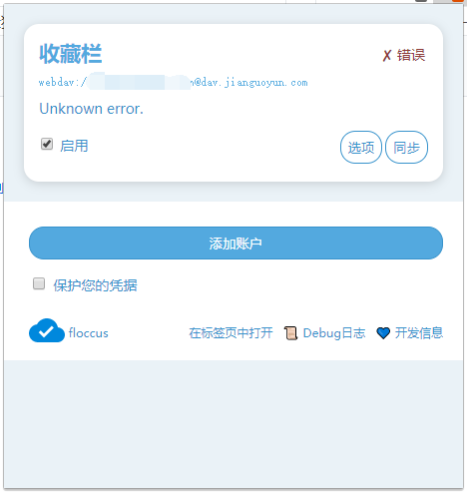The height and width of the screenshot is (492, 467).
Task: Enable the 保护您的凭据 checkbox
Action: point(39,283)
